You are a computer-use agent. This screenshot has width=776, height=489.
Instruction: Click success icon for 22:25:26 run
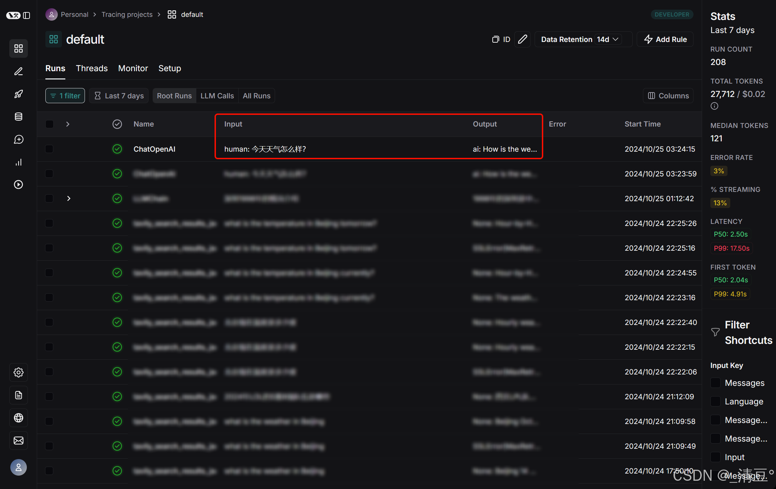[x=117, y=223]
